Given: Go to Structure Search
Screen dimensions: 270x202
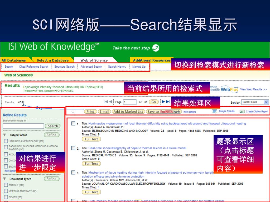Looking at the screenshot, I should [64, 67].
